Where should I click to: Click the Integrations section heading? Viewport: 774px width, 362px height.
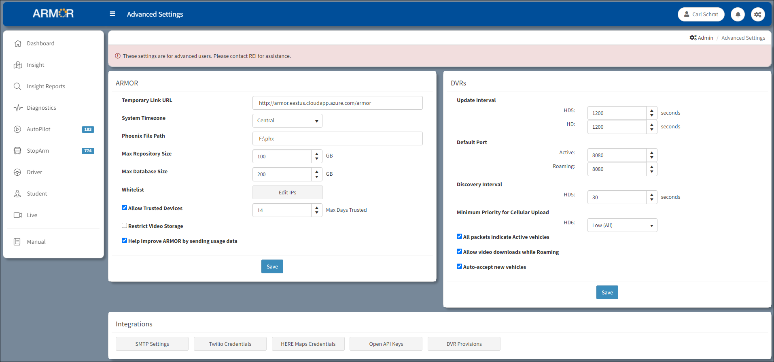coord(134,324)
